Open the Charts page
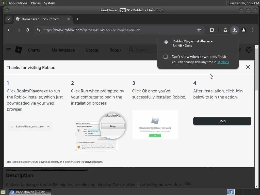The width and height of the screenshot is (260, 195). coord(34,50)
